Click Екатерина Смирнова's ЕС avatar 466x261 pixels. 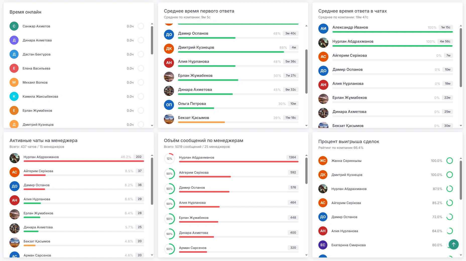[x=323, y=245]
